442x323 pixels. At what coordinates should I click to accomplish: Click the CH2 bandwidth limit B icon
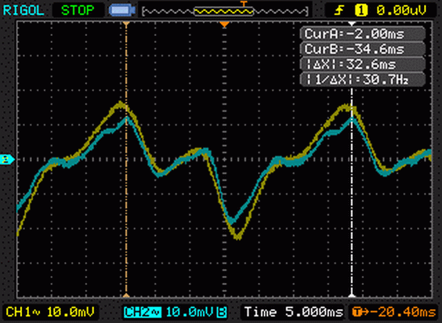pos(222,312)
